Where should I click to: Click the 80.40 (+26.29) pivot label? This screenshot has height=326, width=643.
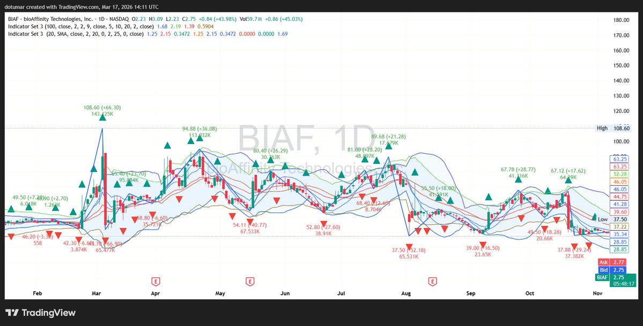click(270, 151)
